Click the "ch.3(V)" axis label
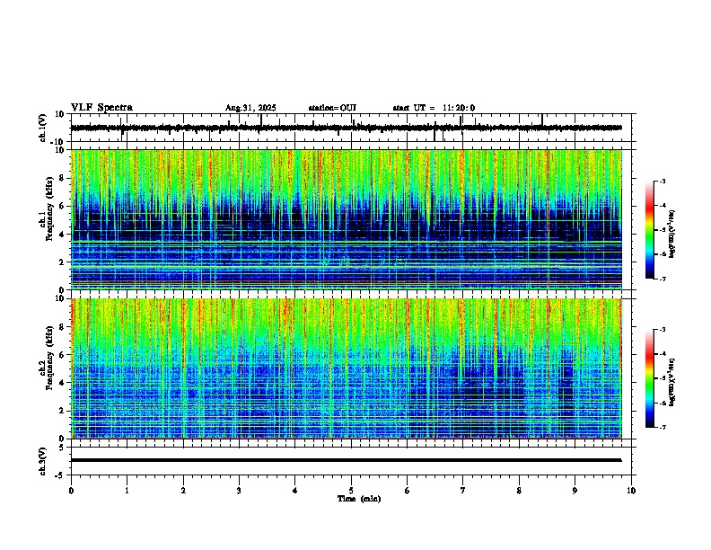711x550 pixels. pyautogui.click(x=43, y=461)
